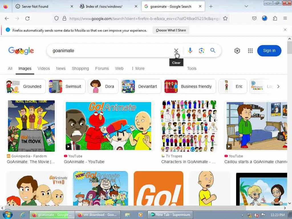Click the Sign in button

pos(269,51)
